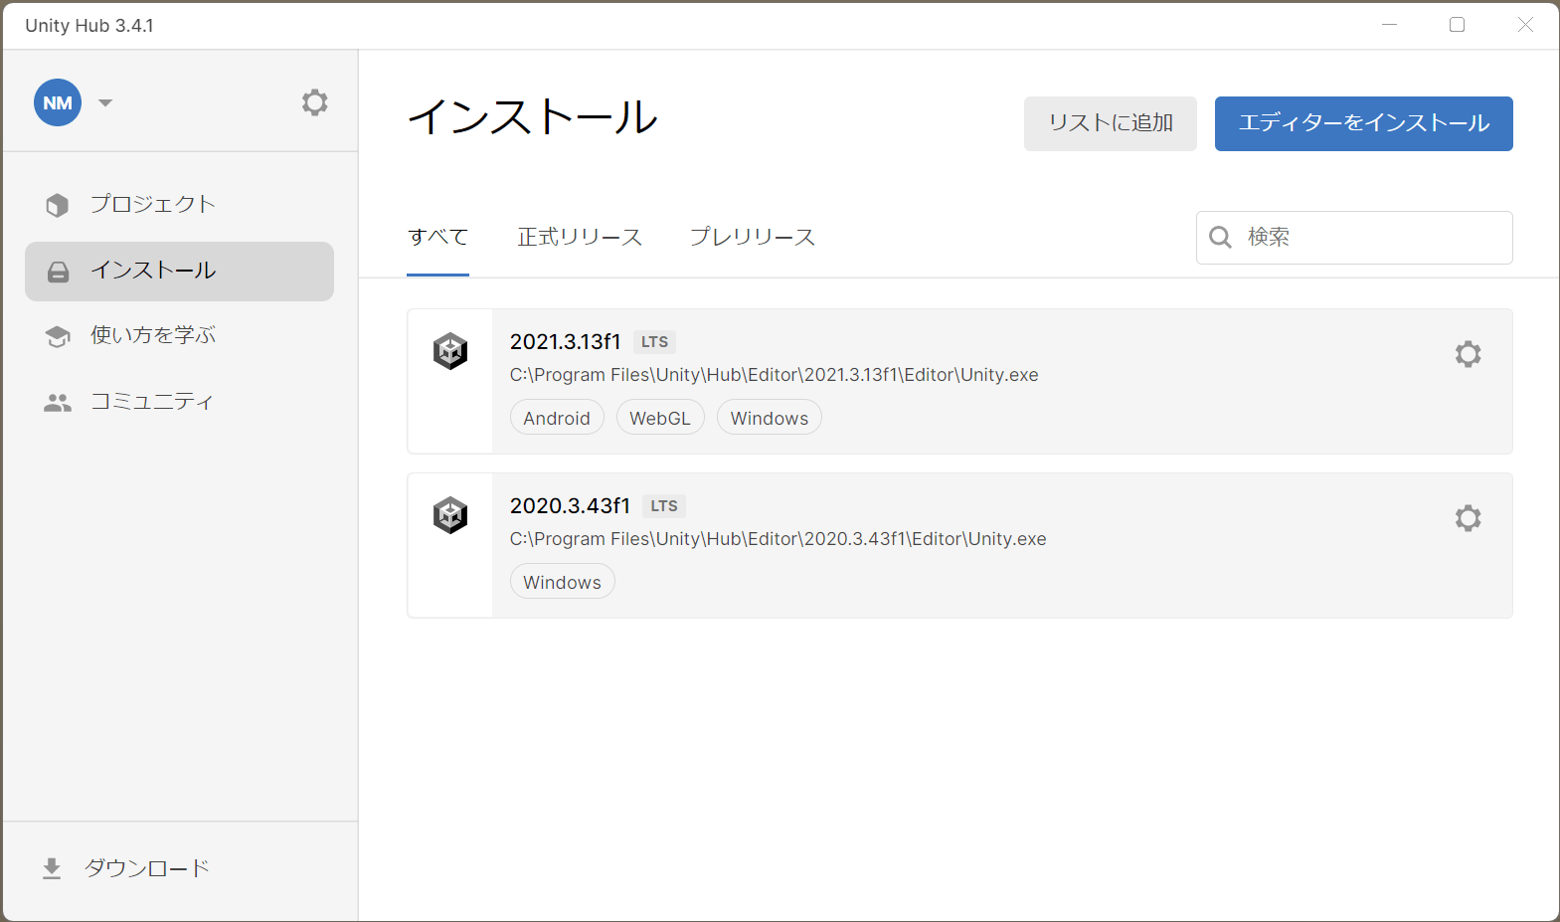1560x922 pixels.
Task: Open Hub preferences gear in sidebar
Action: (315, 102)
